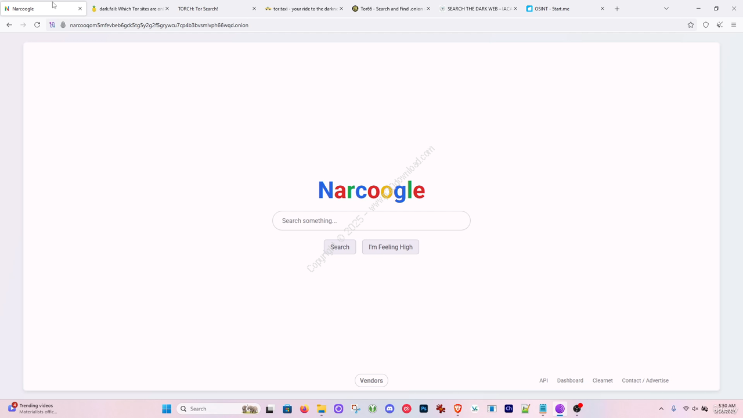Click the taskbar Search box

pyautogui.click(x=218, y=409)
